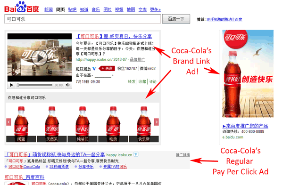The height and width of the screenshot is (185, 283).
Task: Open the 文库 tab
Action: (142, 9)
